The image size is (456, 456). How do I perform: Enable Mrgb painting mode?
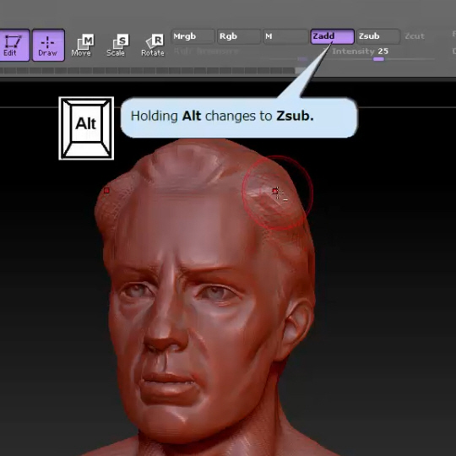click(x=193, y=36)
